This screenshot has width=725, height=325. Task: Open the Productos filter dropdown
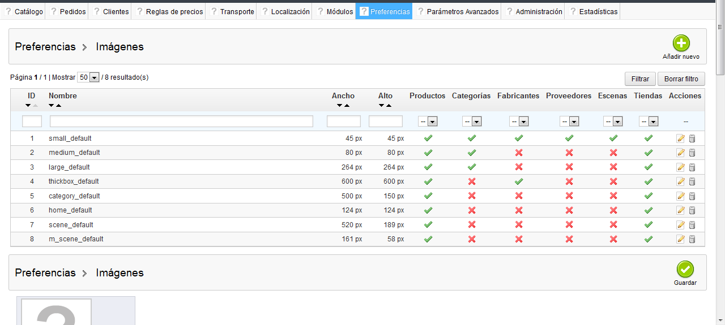coord(428,122)
